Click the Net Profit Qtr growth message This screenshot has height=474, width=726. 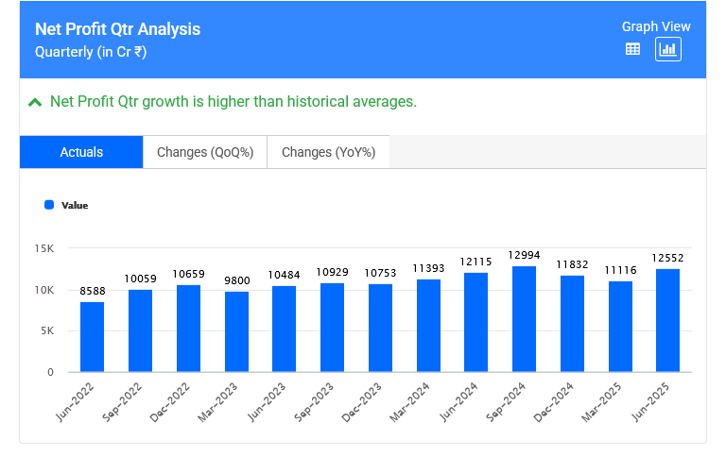[233, 102]
